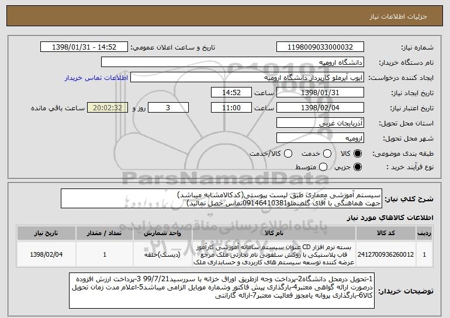The width and height of the screenshot is (450, 318).
Task: Choose the جزیی purchase type radio
Action: coord(358,167)
